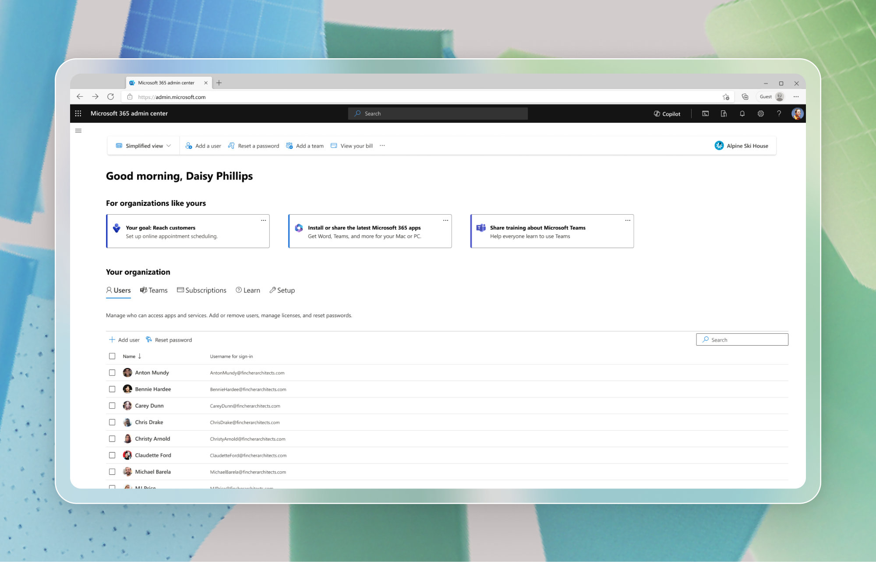
Task: Open admin center settings gear
Action: click(x=760, y=113)
